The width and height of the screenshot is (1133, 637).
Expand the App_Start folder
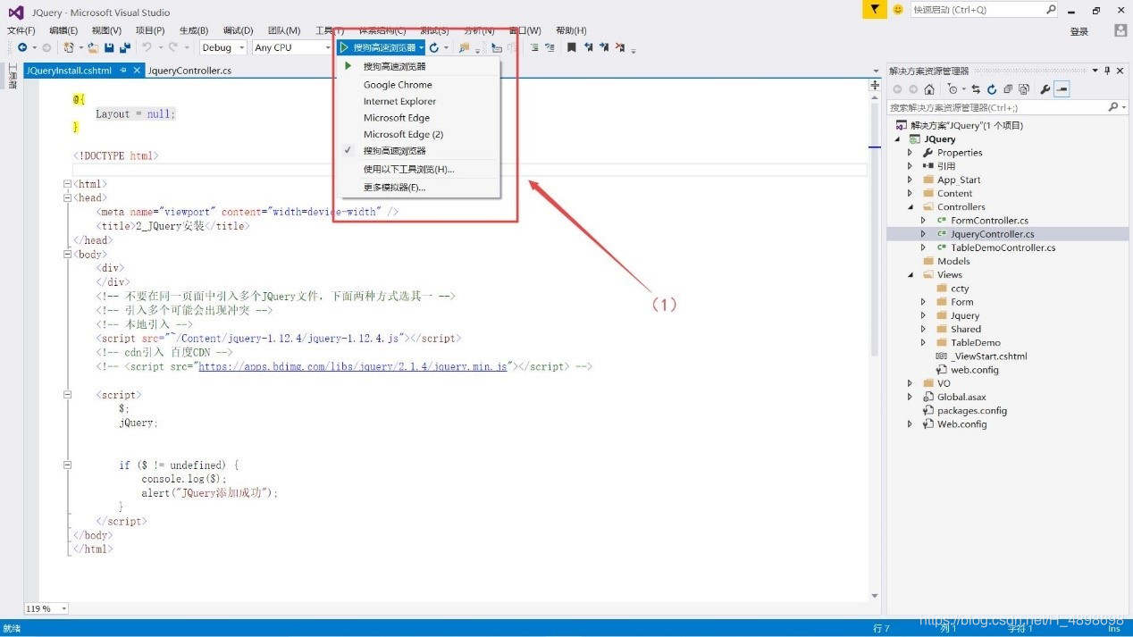(911, 180)
